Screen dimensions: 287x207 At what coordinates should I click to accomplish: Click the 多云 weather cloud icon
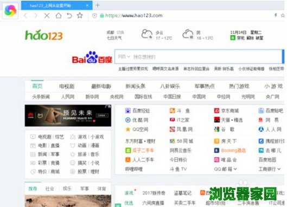pyautogui.click(x=147, y=34)
